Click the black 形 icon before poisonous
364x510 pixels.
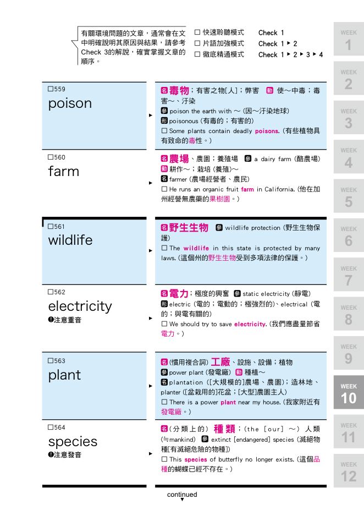tap(164, 120)
